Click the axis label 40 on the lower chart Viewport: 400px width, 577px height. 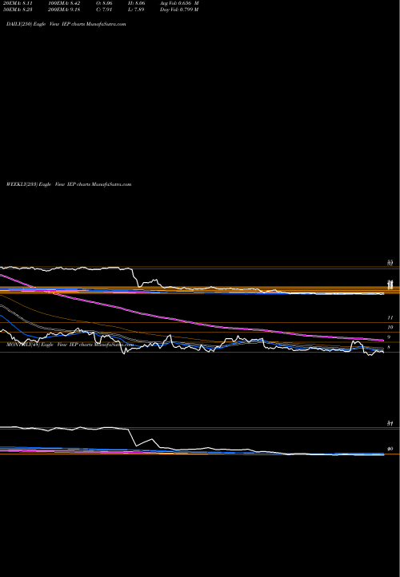(390, 449)
